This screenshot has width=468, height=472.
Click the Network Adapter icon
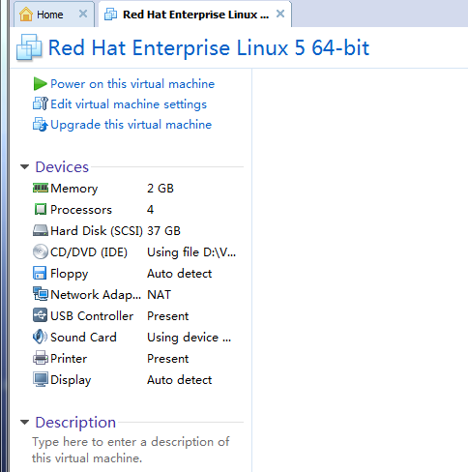tap(41, 294)
